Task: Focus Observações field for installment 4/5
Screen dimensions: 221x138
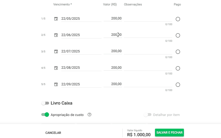Action: pyautogui.click(x=148, y=68)
